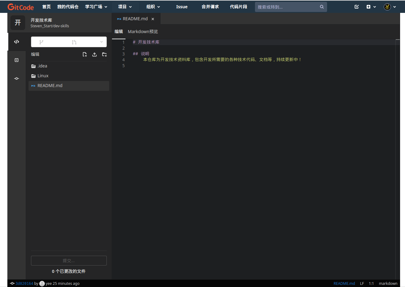
Task: Open the branch selector dropdown
Action: [x=69, y=42]
